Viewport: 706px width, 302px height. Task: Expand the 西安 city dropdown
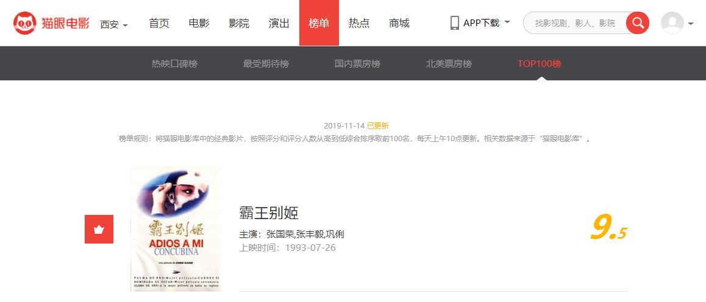[114, 24]
